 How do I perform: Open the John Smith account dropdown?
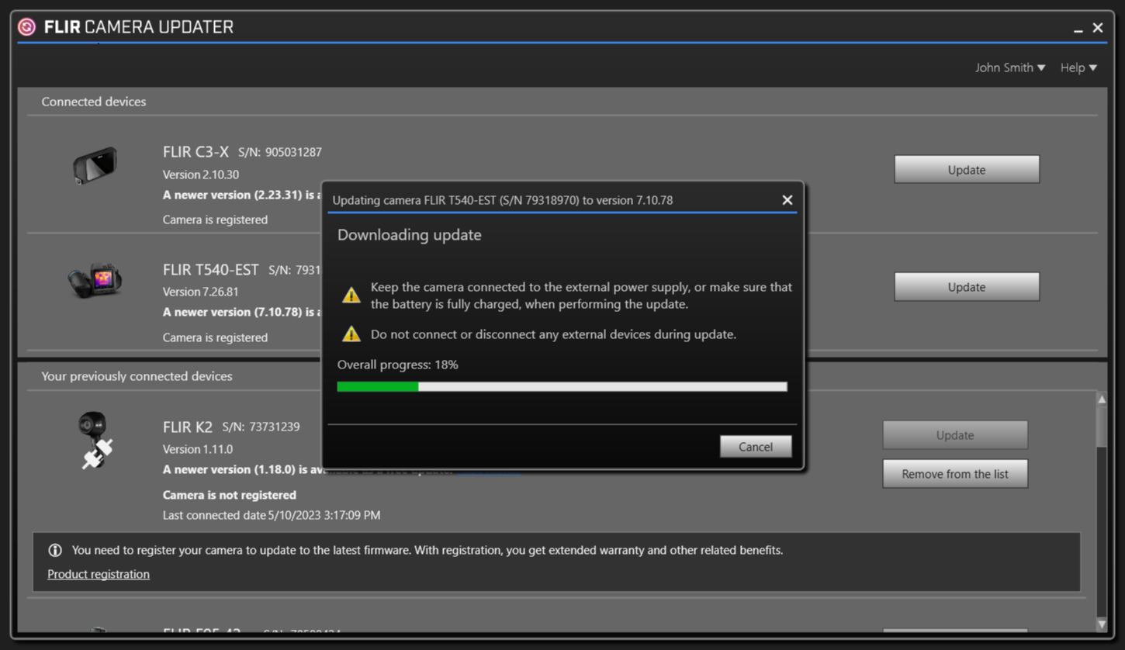[1009, 67]
